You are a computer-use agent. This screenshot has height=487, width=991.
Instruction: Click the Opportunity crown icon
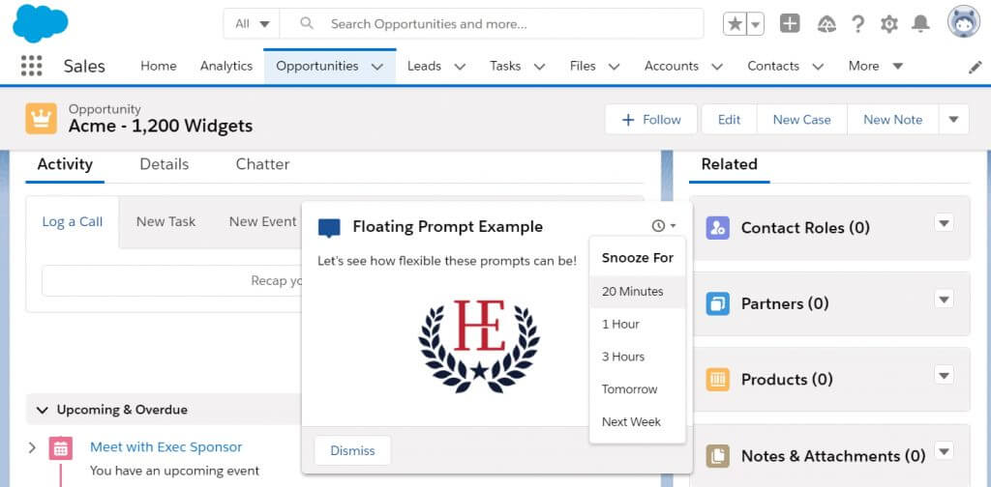[41, 119]
